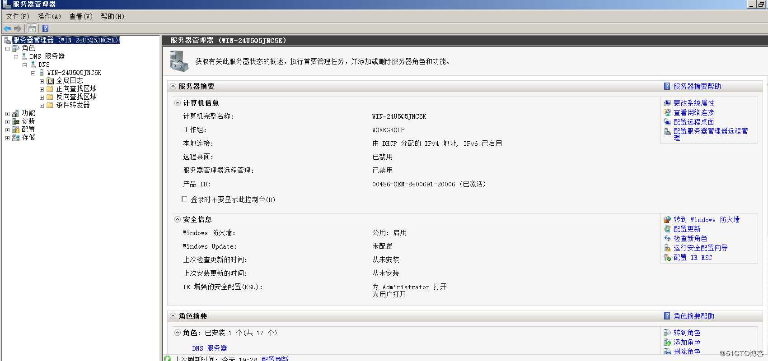This screenshot has width=768, height=361.
Task: Click the DNS 服务器 node icon
Action: pyautogui.click(x=24, y=56)
